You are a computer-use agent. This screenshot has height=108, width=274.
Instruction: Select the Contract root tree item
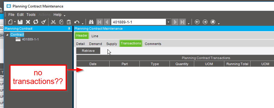(x=17, y=34)
